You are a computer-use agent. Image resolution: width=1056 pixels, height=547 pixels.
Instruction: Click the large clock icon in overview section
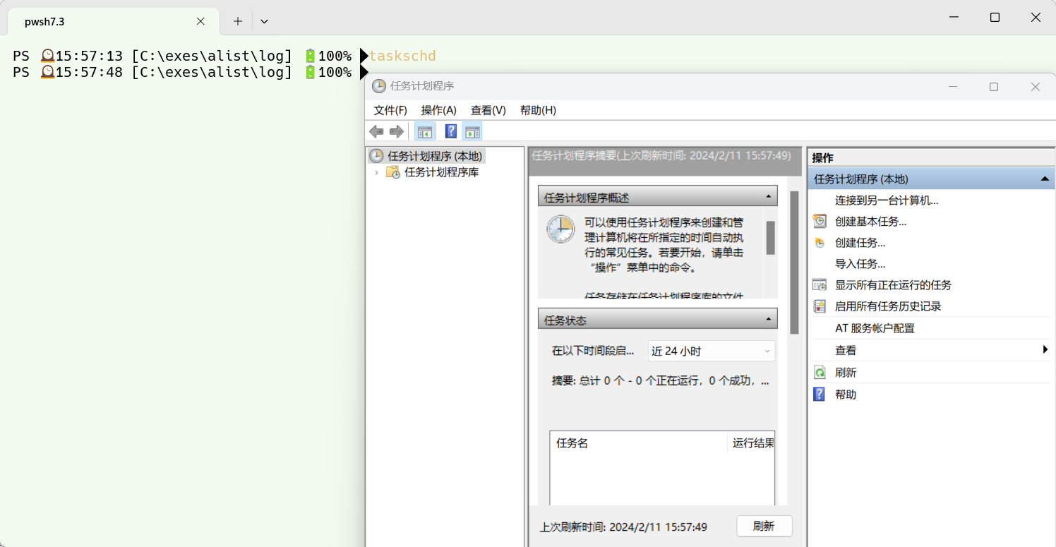pos(560,229)
